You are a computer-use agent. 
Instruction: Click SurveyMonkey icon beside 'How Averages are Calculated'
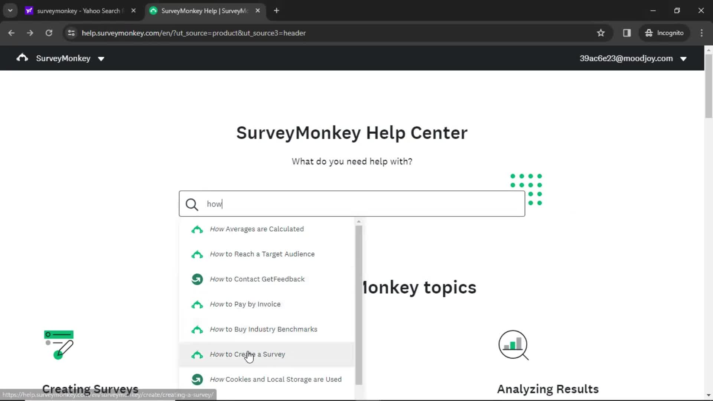(x=197, y=229)
